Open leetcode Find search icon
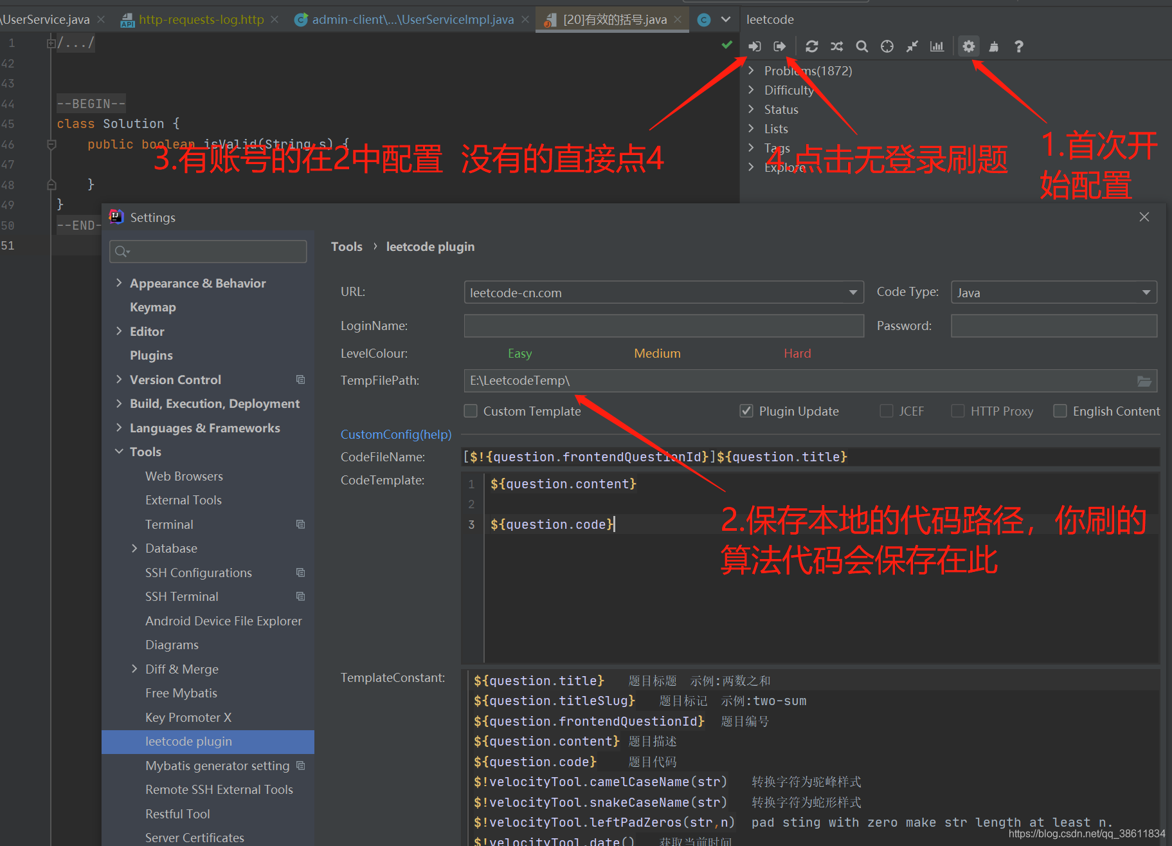The width and height of the screenshot is (1172, 846). [862, 46]
